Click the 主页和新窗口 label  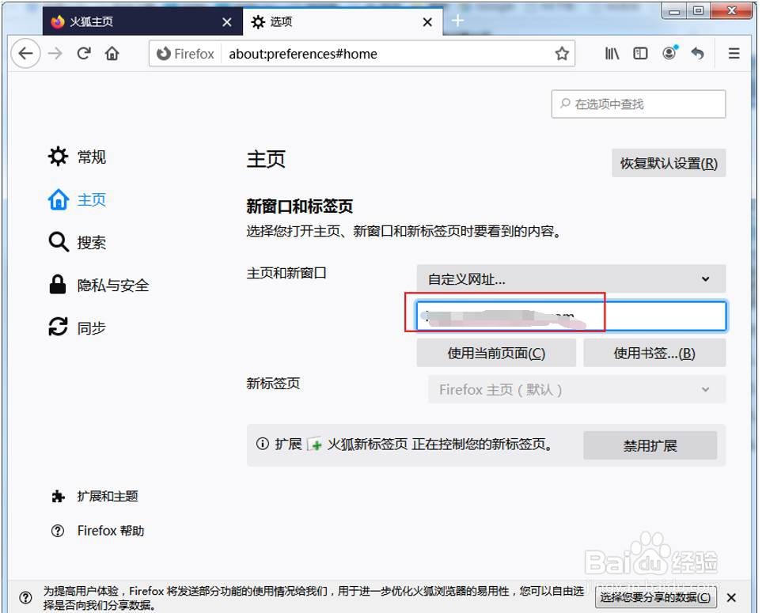click(286, 273)
